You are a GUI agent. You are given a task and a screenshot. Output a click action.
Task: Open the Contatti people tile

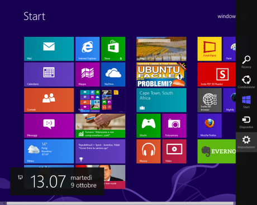click(49, 100)
